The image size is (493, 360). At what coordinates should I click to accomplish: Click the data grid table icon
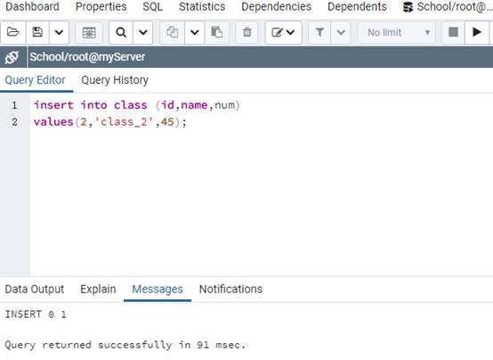[89, 32]
